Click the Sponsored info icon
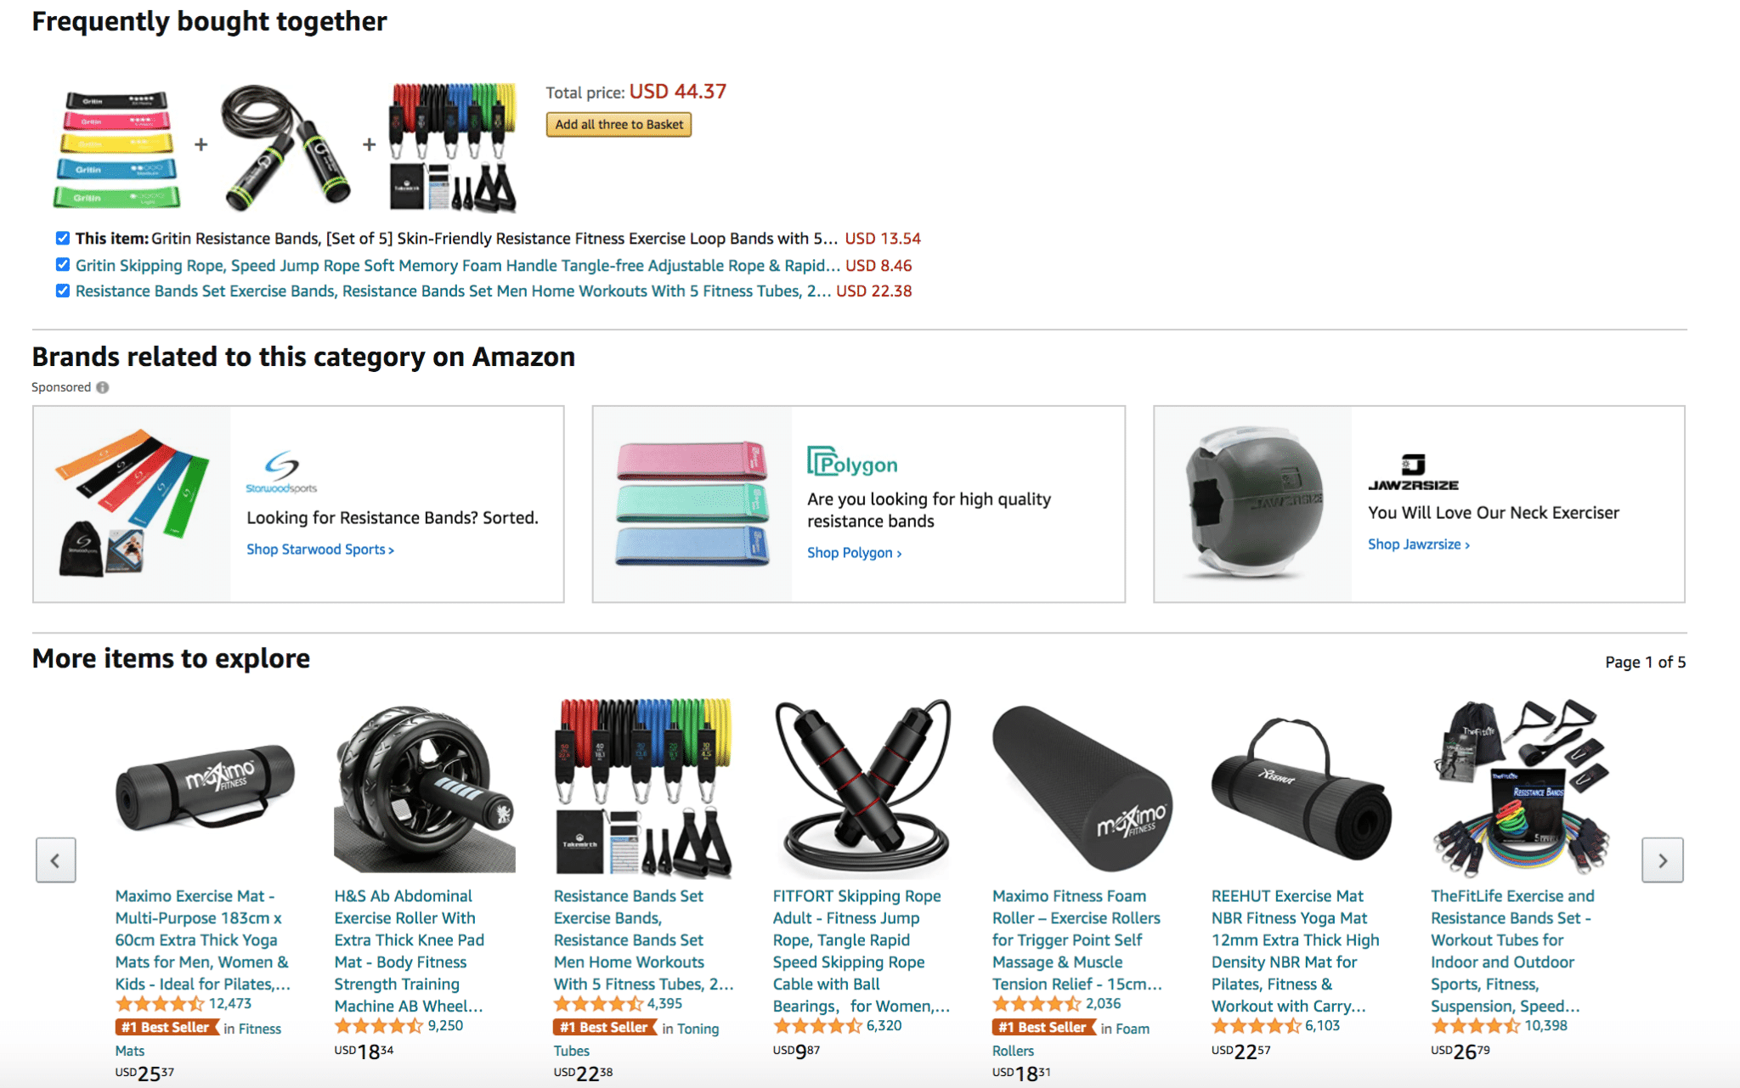 point(103,387)
